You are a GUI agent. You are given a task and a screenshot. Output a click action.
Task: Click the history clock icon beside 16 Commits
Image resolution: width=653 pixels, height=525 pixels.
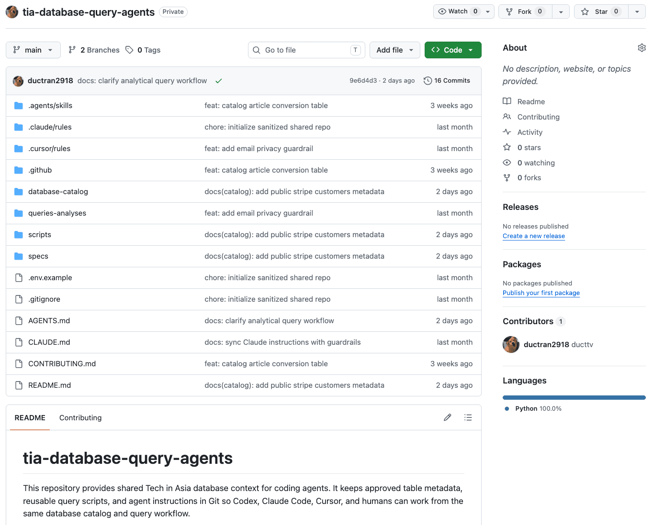[428, 81]
